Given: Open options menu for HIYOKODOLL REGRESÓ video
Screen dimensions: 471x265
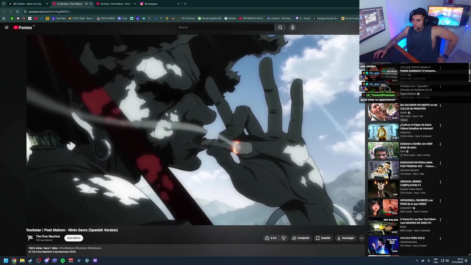Looking at the screenshot, I should click(x=440, y=201).
